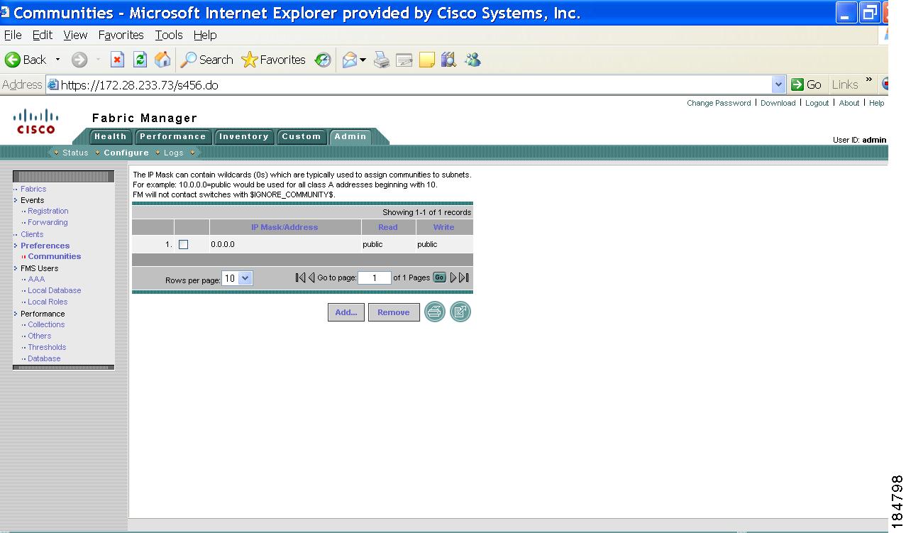Open the Favorites menu in menu bar
This screenshot has width=906, height=533.
point(121,35)
